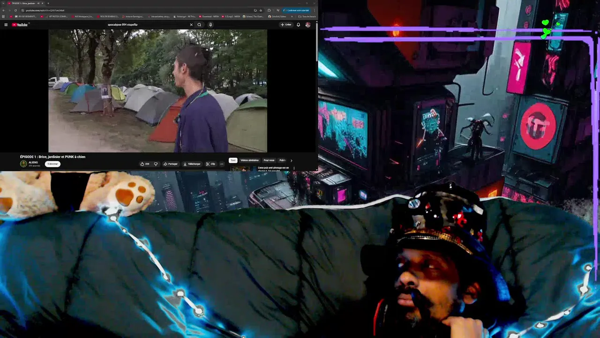The width and height of the screenshot is (600, 338).
Task: Reload the page with the refresh icon
Action: [15, 10]
